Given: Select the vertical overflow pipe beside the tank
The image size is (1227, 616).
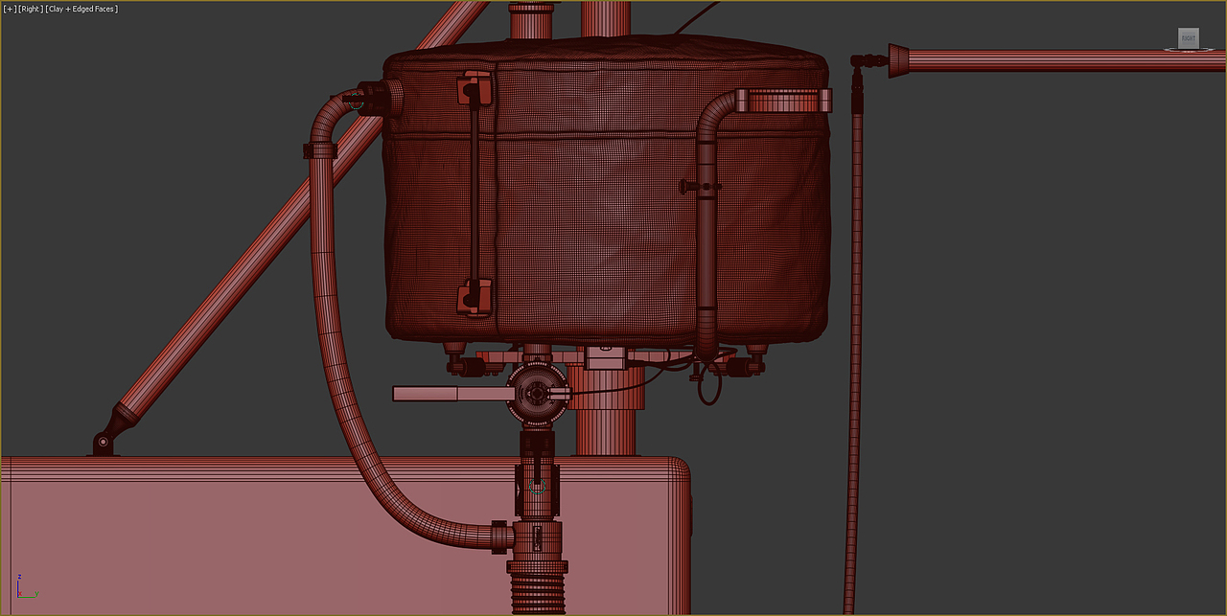Looking at the screenshot, I should click(x=706, y=240).
